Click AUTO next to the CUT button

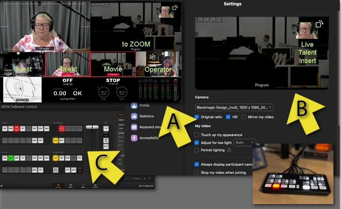coord(74,170)
